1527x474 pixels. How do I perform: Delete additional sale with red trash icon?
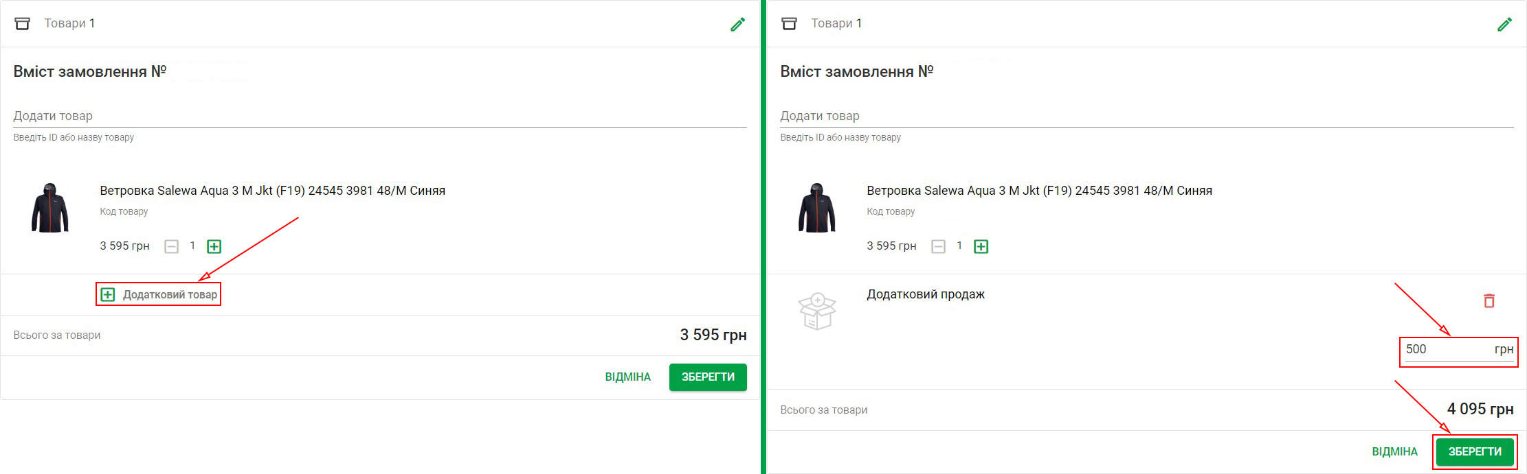[1489, 300]
